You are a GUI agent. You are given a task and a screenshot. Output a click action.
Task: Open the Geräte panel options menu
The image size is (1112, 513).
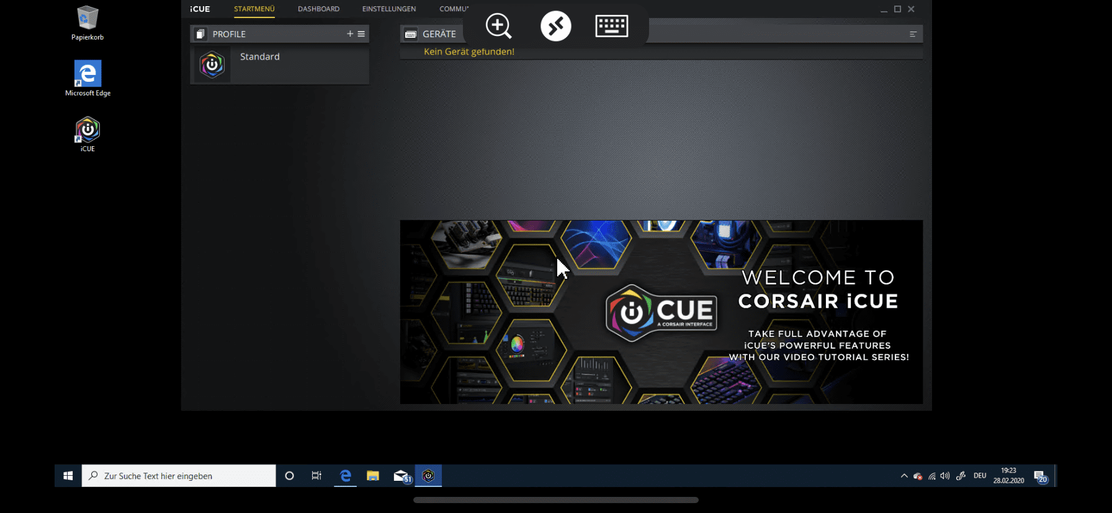coord(913,34)
